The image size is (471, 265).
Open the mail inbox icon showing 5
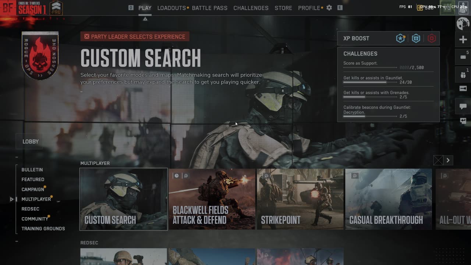click(463, 57)
